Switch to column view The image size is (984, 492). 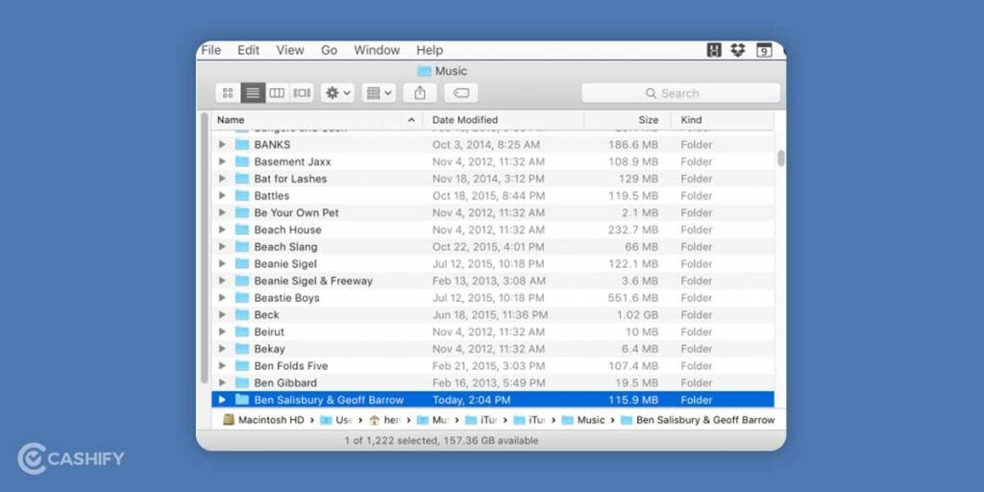pyautogui.click(x=277, y=93)
